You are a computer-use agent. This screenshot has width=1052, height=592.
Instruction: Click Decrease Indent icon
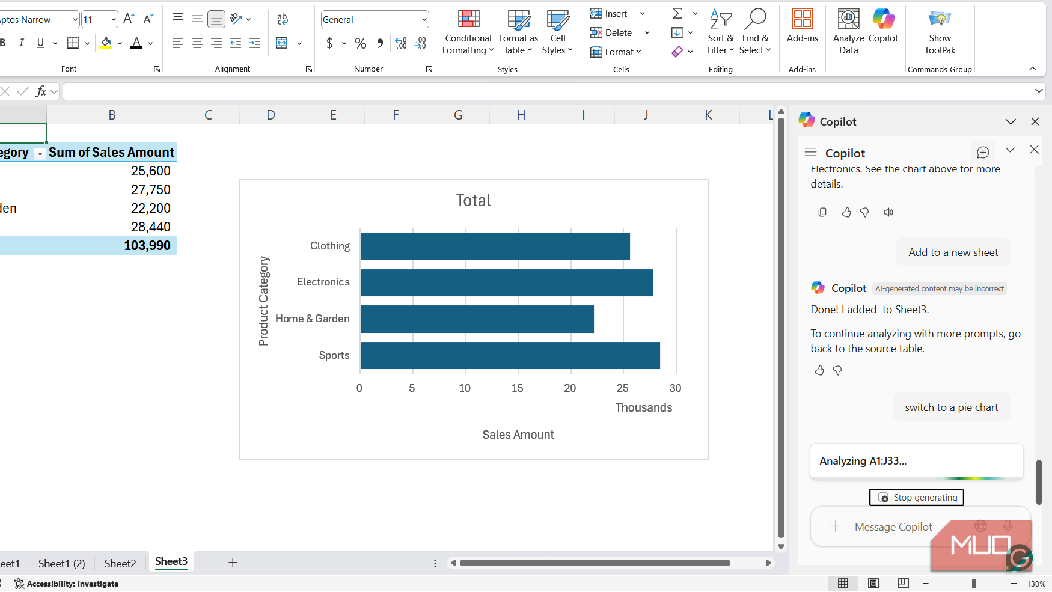tap(236, 43)
